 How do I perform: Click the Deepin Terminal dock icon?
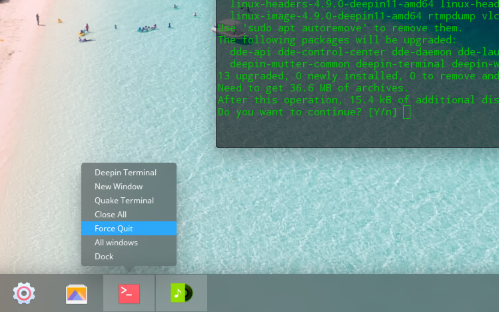[x=129, y=293]
